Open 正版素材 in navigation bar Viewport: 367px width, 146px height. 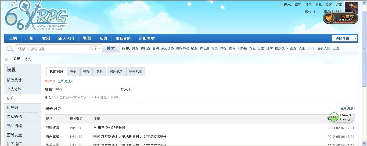[x=147, y=38]
